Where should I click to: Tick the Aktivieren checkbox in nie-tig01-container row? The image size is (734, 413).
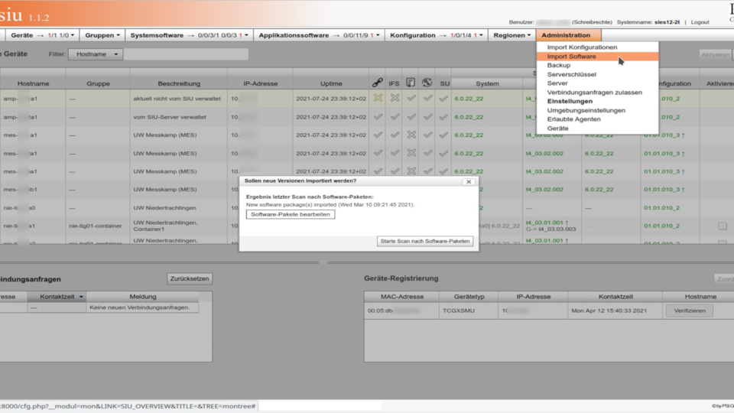coord(723,226)
